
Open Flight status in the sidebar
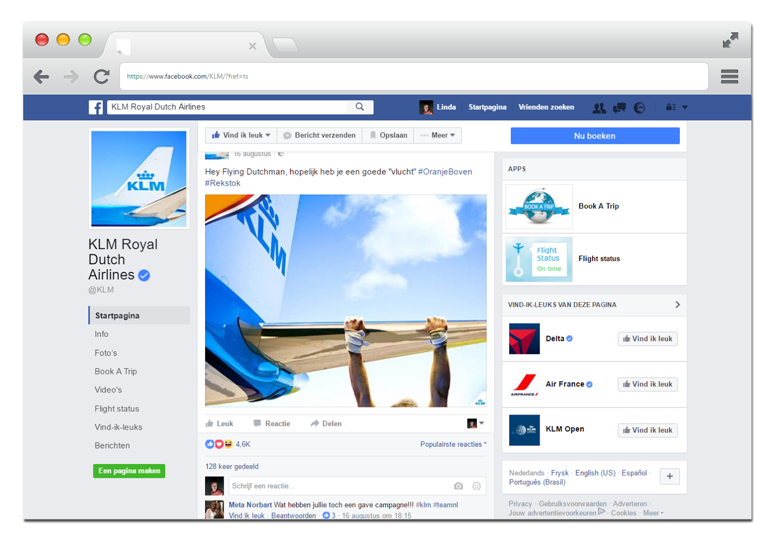click(116, 409)
